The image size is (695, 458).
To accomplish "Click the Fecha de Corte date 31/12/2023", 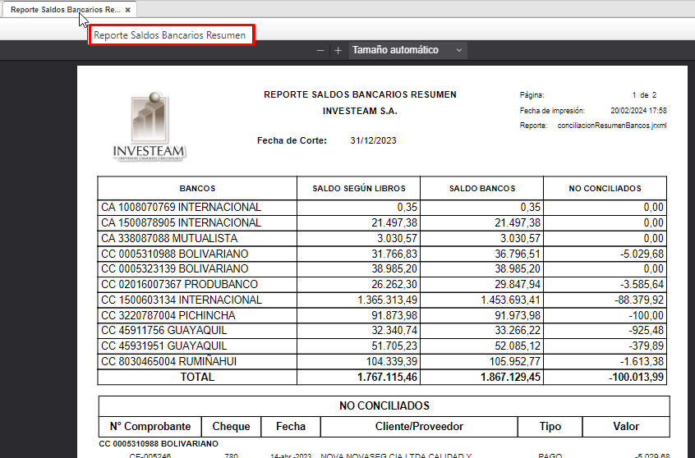I will 373,141.
